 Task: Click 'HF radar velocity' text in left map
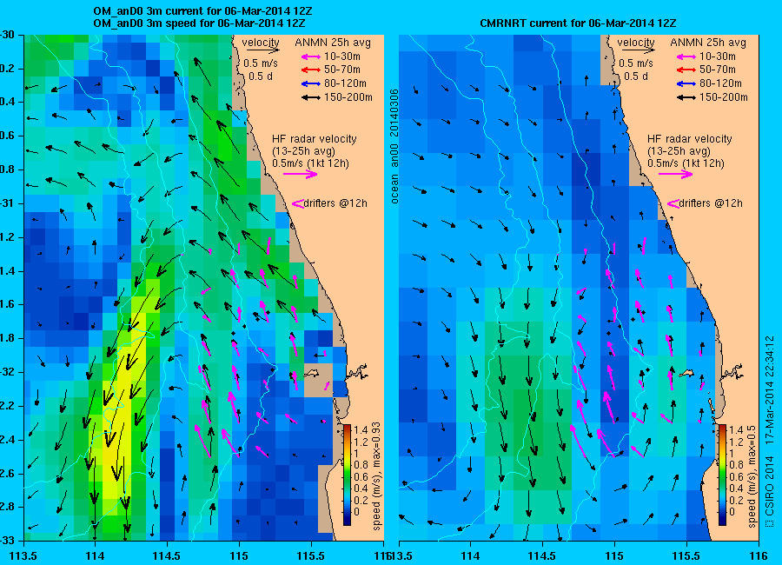[315, 139]
